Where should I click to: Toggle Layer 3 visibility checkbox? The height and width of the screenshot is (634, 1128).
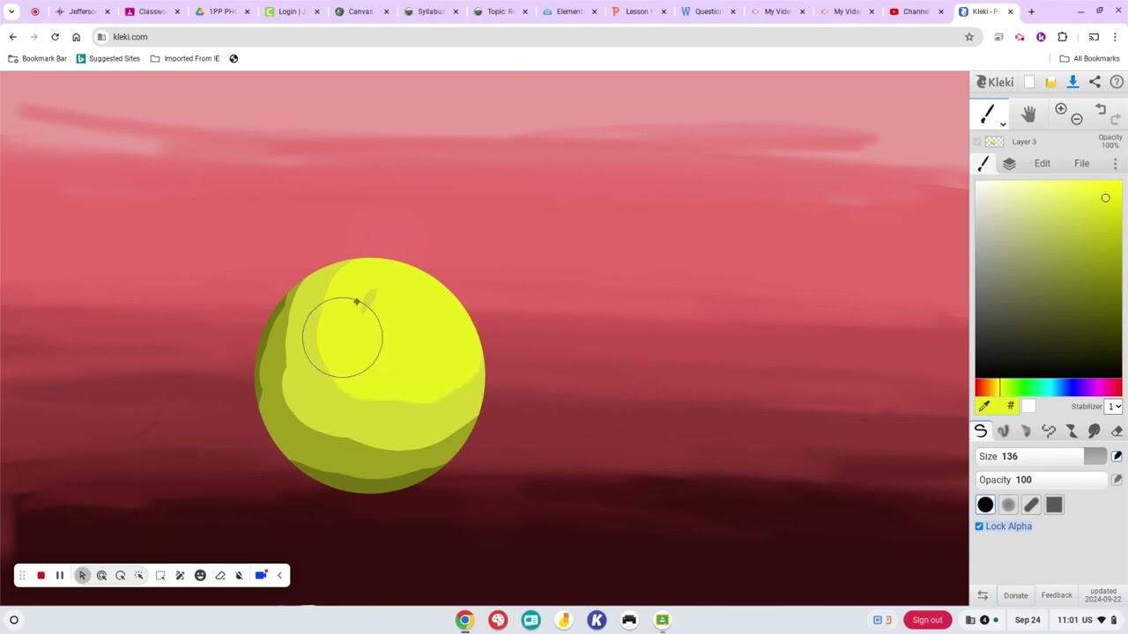point(977,142)
